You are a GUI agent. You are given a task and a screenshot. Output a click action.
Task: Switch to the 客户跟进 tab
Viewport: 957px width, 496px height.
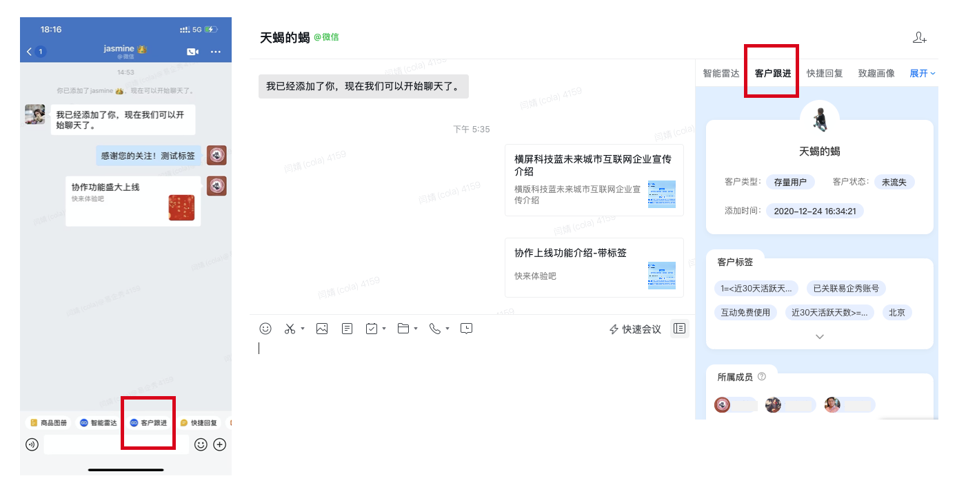[773, 73]
